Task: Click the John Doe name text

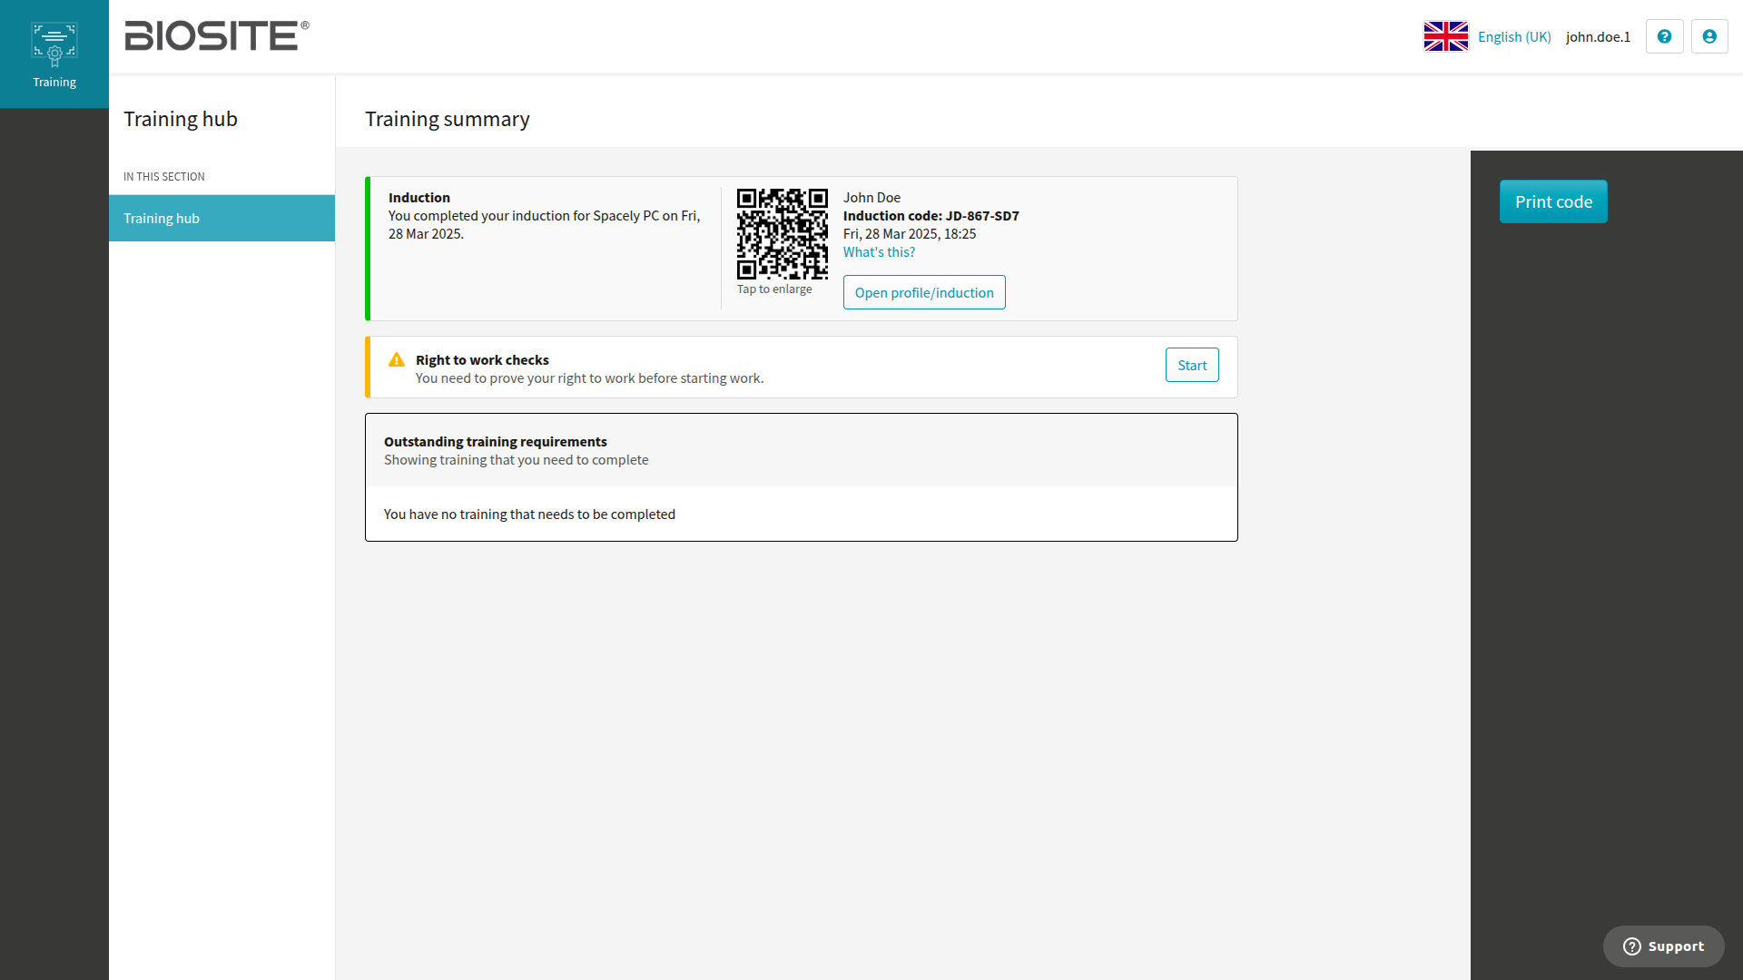Action: click(871, 198)
